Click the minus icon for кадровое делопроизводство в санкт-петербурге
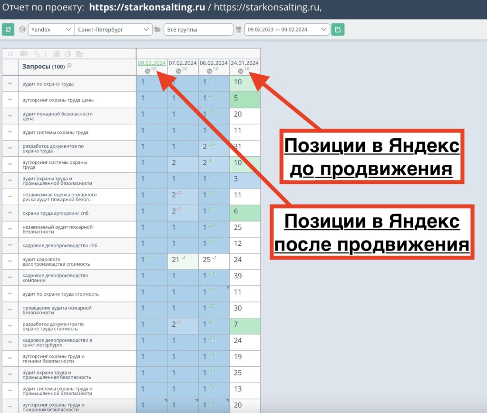 click(x=10, y=342)
